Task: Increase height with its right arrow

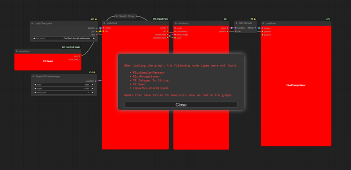Action: coord(92,89)
